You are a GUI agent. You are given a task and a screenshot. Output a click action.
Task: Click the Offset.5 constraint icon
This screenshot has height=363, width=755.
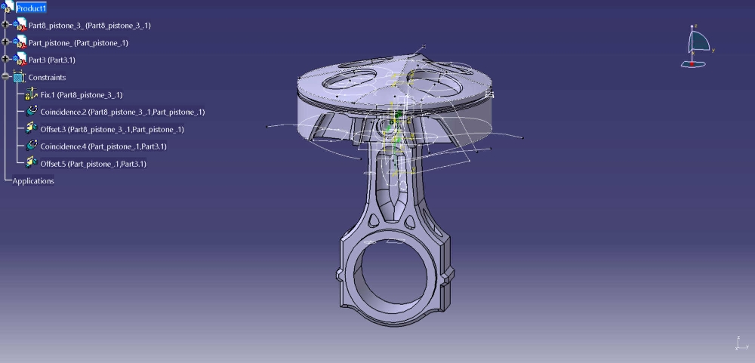[31, 162]
